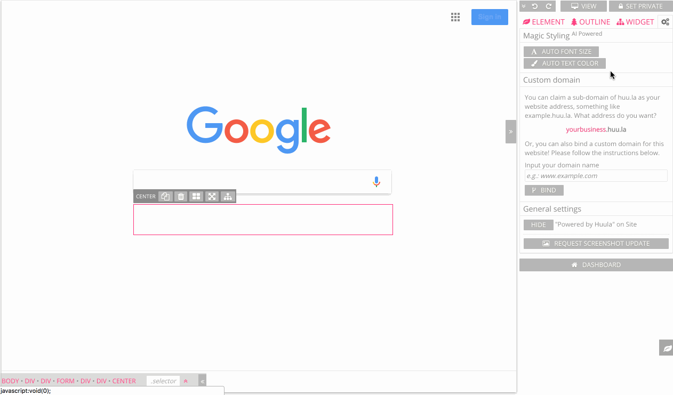Run AUTO FONT SIZE magic styling
The width and height of the screenshot is (673, 395).
tap(561, 52)
